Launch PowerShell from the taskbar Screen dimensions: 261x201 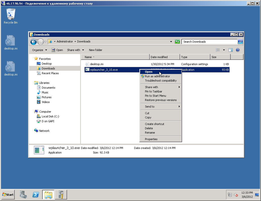click(x=36, y=194)
